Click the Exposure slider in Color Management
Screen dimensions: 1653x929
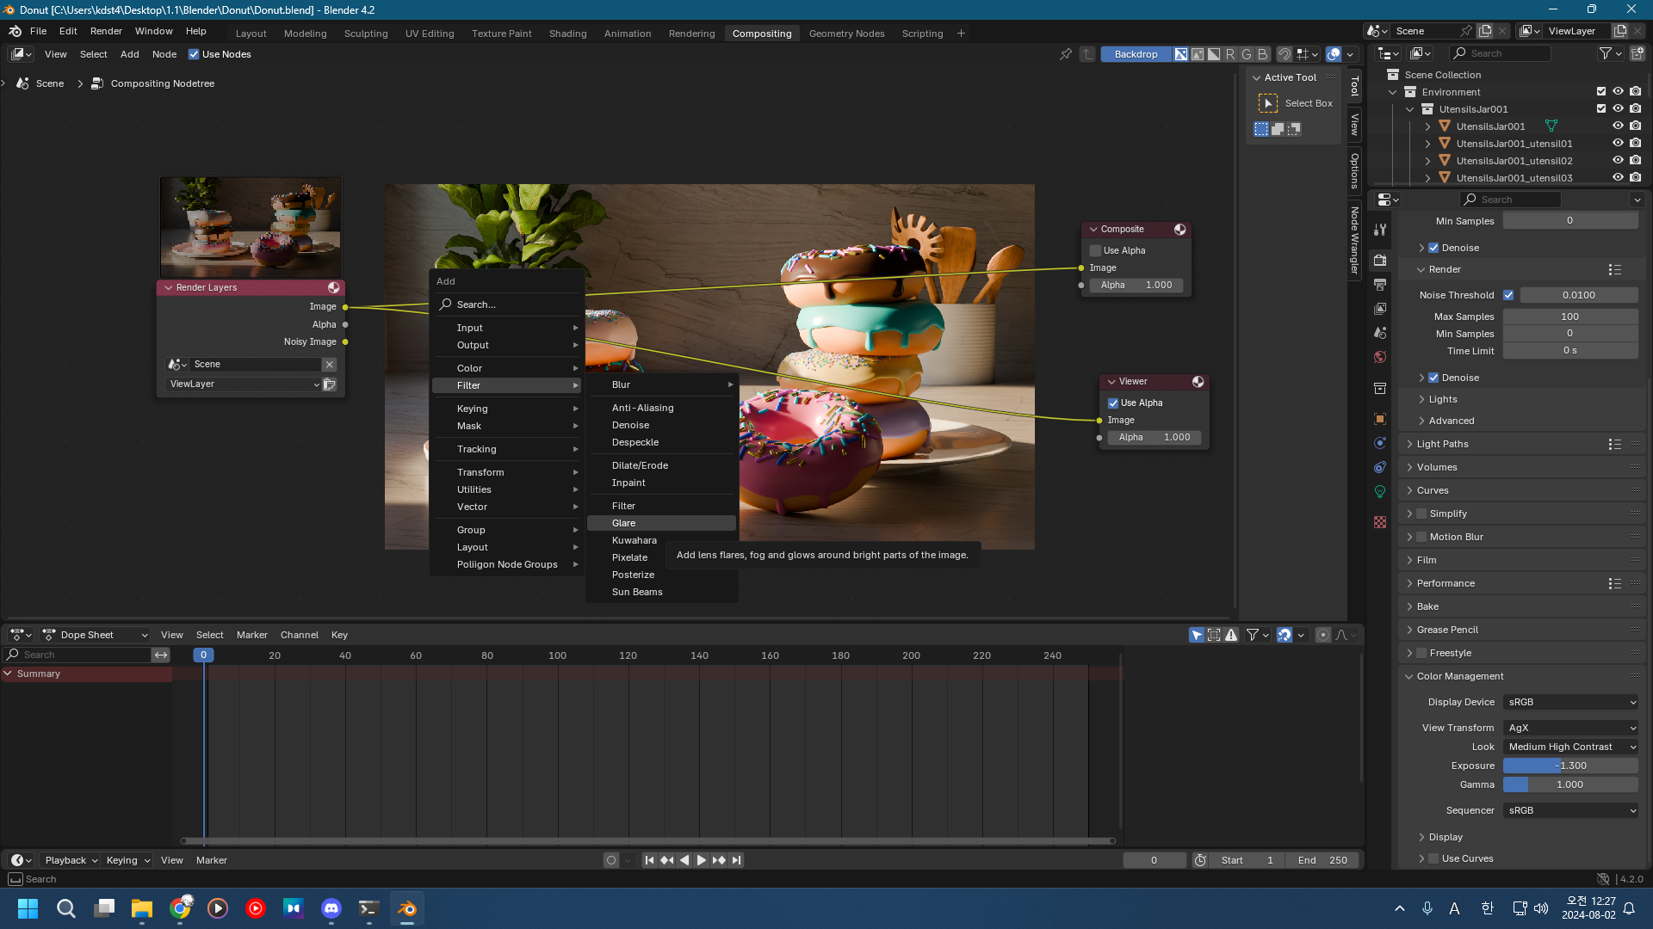[x=1570, y=766]
